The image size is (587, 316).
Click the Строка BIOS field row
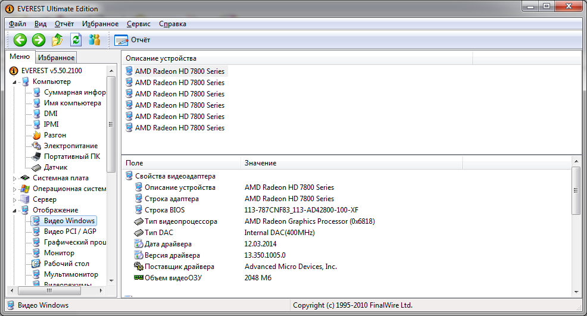(164, 210)
